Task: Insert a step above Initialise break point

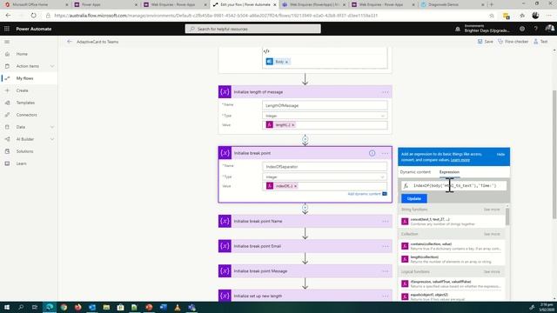Action: (305, 139)
